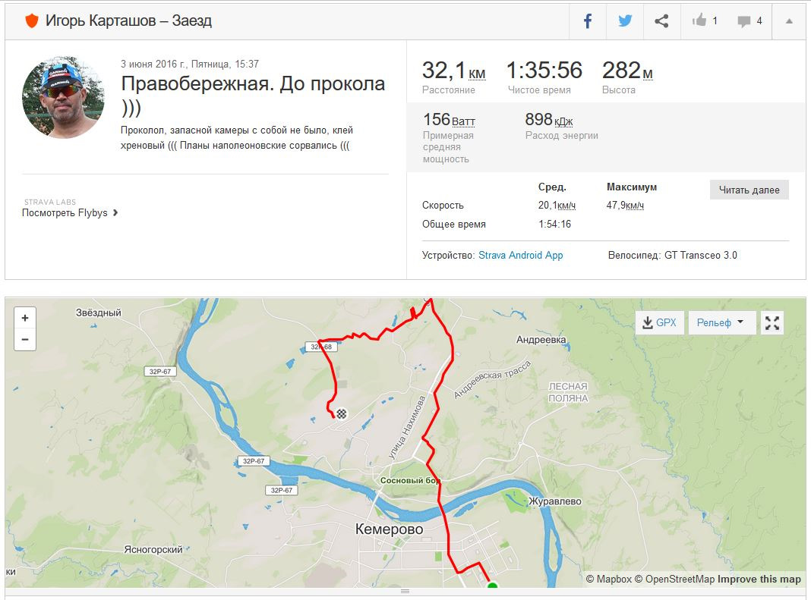
Task: Click the finish flag marker on map
Action: [342, 413]
